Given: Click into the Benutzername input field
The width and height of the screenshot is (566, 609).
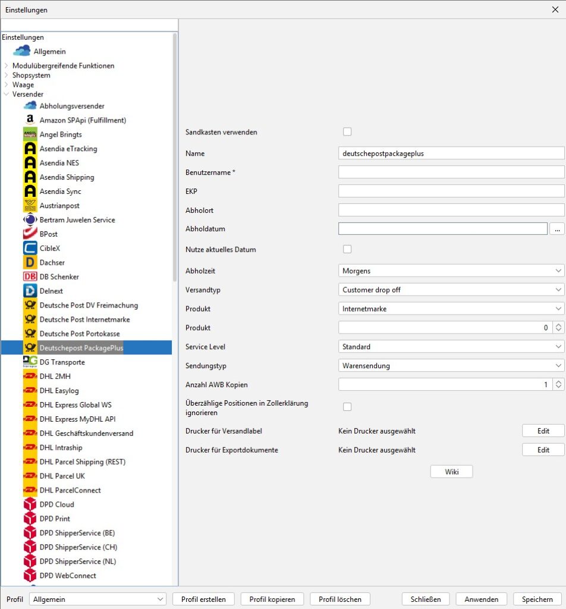Looking at the screenshot, I should (x=451, y=172).
